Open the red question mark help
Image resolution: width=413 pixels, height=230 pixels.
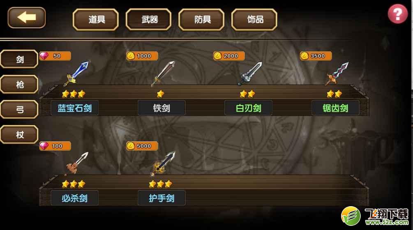click(x=398, y=14)
